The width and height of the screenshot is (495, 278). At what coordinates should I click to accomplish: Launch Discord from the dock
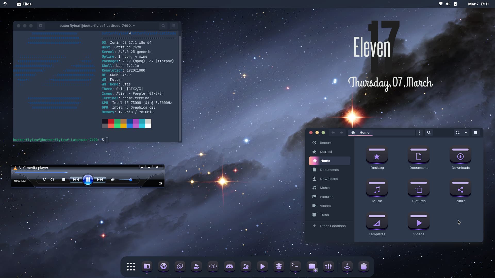[x=229, y=266]
